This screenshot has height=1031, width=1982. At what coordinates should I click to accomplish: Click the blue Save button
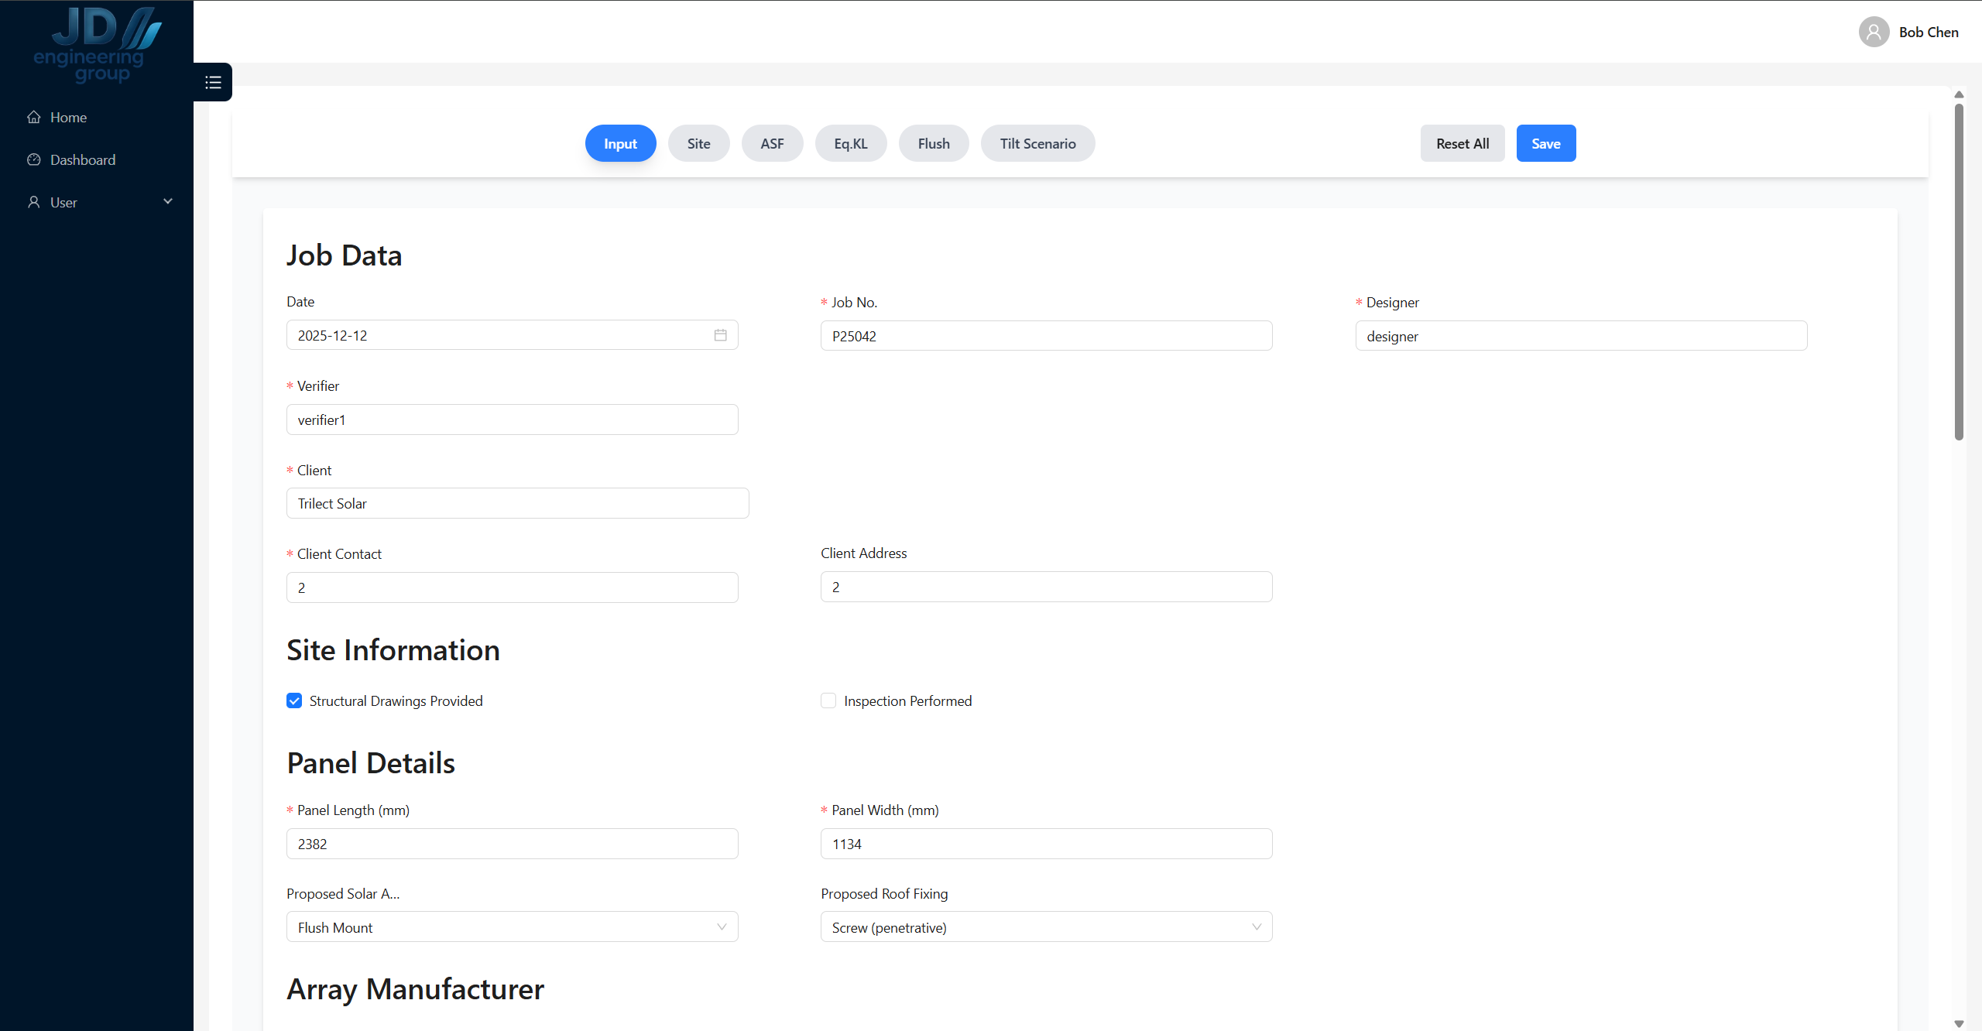pos(1546,143)
